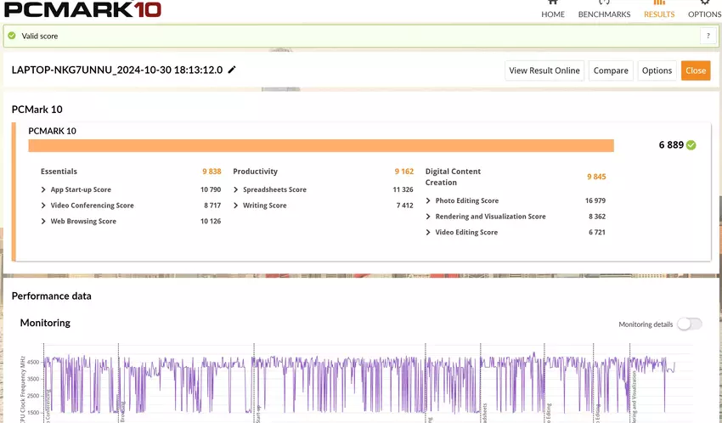The width and height of the screenshot is (722, 423).
Task: Click the View Result Online button
Action: (544, 70)
